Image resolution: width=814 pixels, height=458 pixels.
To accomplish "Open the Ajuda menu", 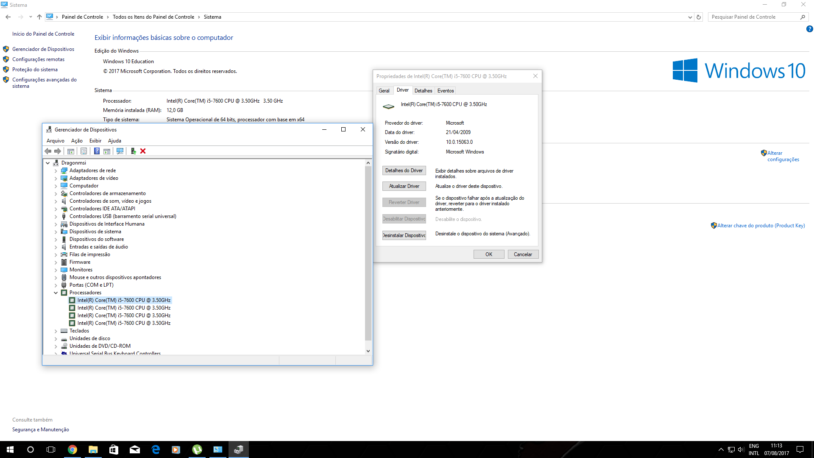I will click(114, 141).
